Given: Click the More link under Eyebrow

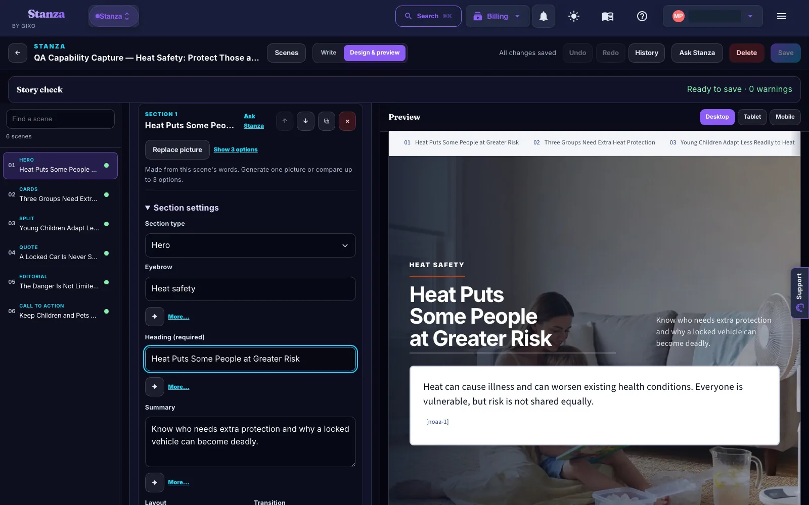Looking at the screenshot, I should coord(178,317).
